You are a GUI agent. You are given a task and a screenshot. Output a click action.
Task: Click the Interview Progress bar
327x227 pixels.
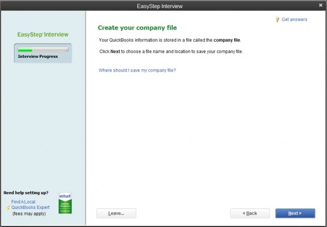click(x=43, y=50)
